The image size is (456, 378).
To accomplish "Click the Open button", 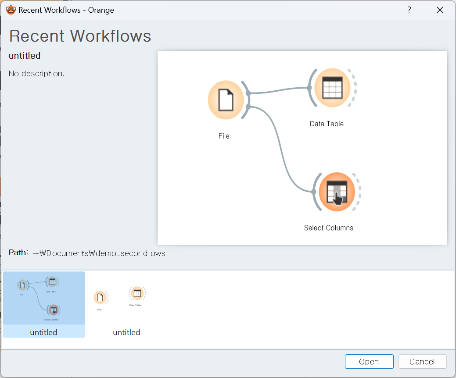I will (x=369, y=361).
